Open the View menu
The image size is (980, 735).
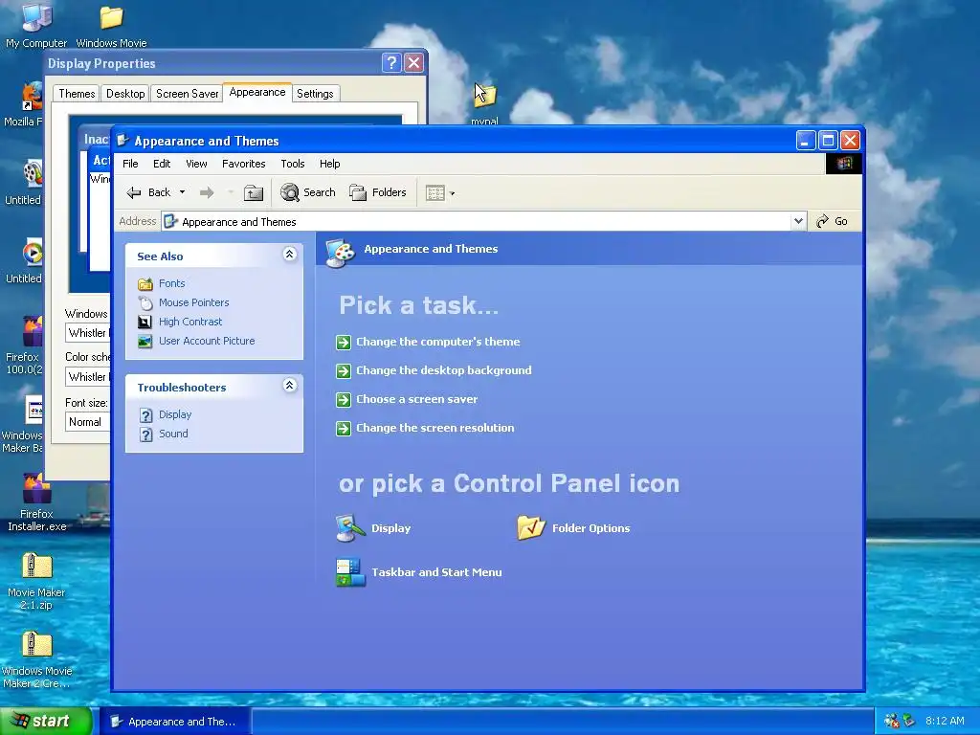(x=196, y=164)
